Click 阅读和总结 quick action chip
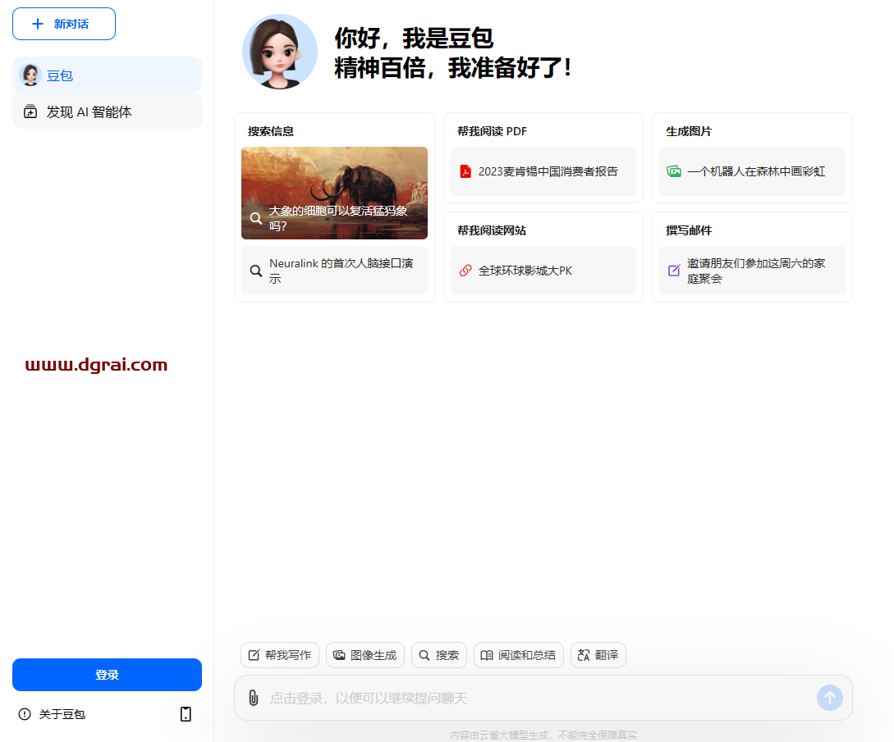This screenshot has width=894, height=742. tap(518, 655)
